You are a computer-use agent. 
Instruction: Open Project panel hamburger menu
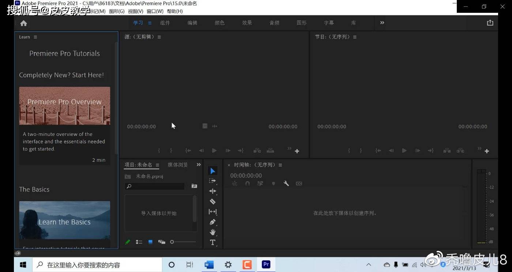point(157,165)
